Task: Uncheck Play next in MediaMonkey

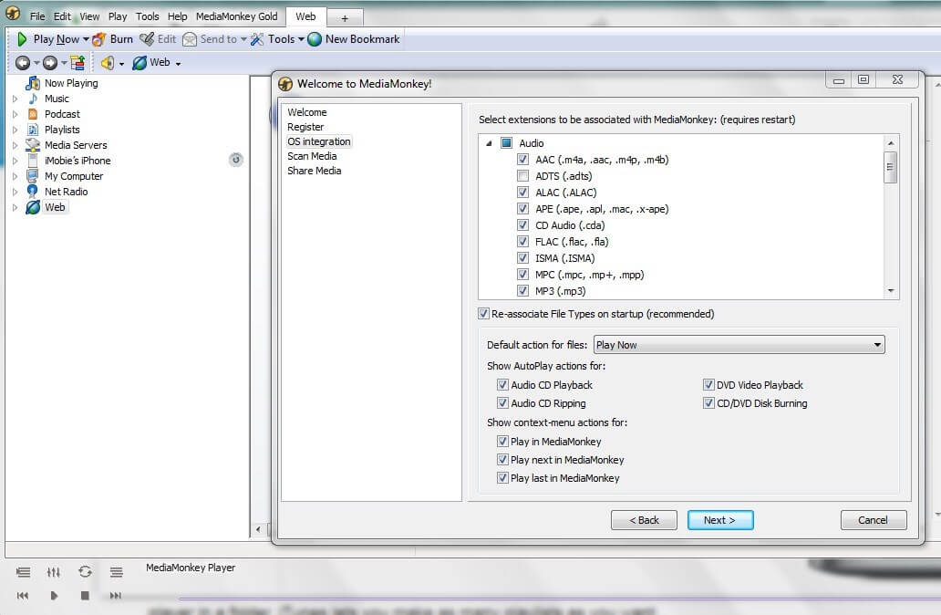Action: point(503,460)
